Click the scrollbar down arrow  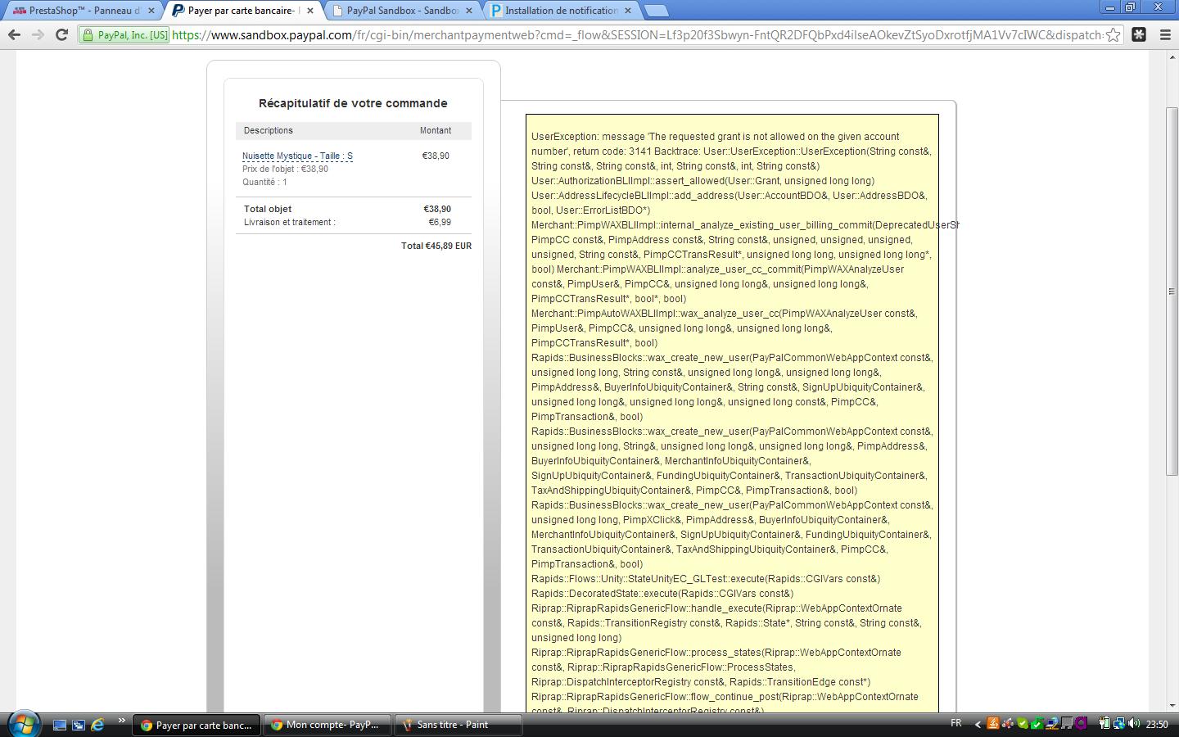click(1172, 705)
